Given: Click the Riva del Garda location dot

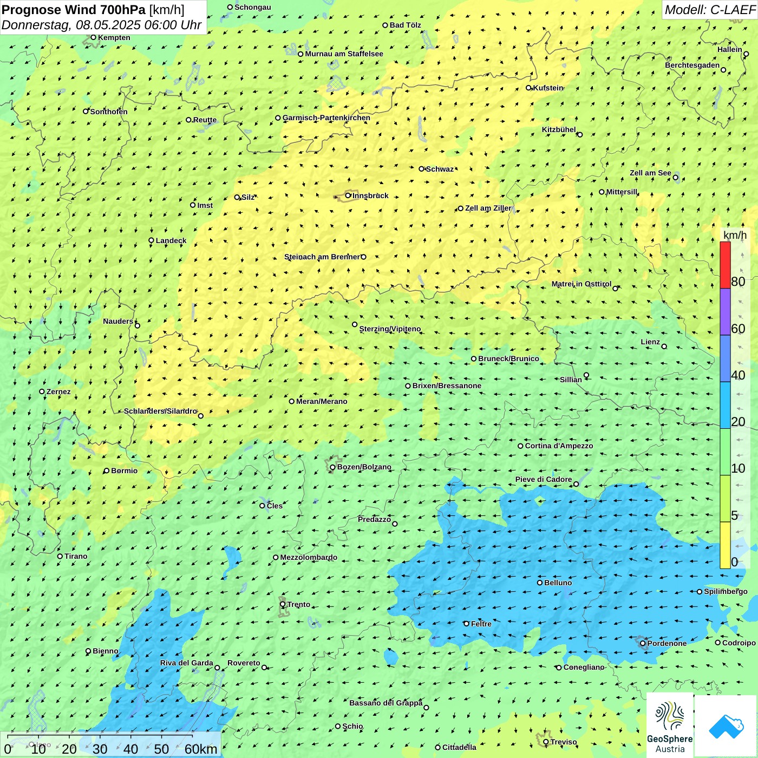Looking at the screenshot, I should (217, 668).
